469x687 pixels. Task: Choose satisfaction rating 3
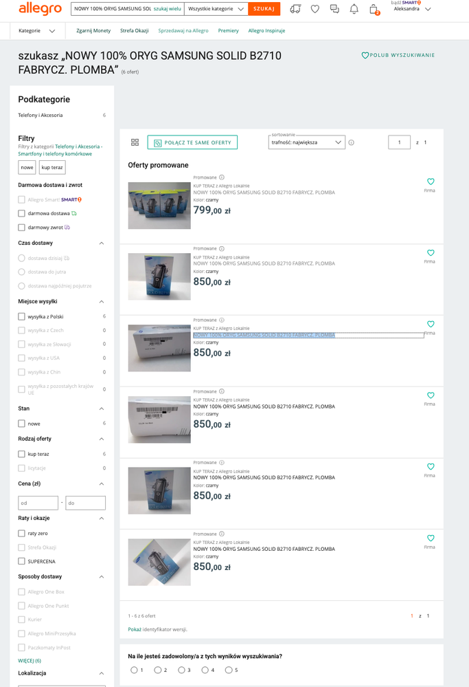181,670
